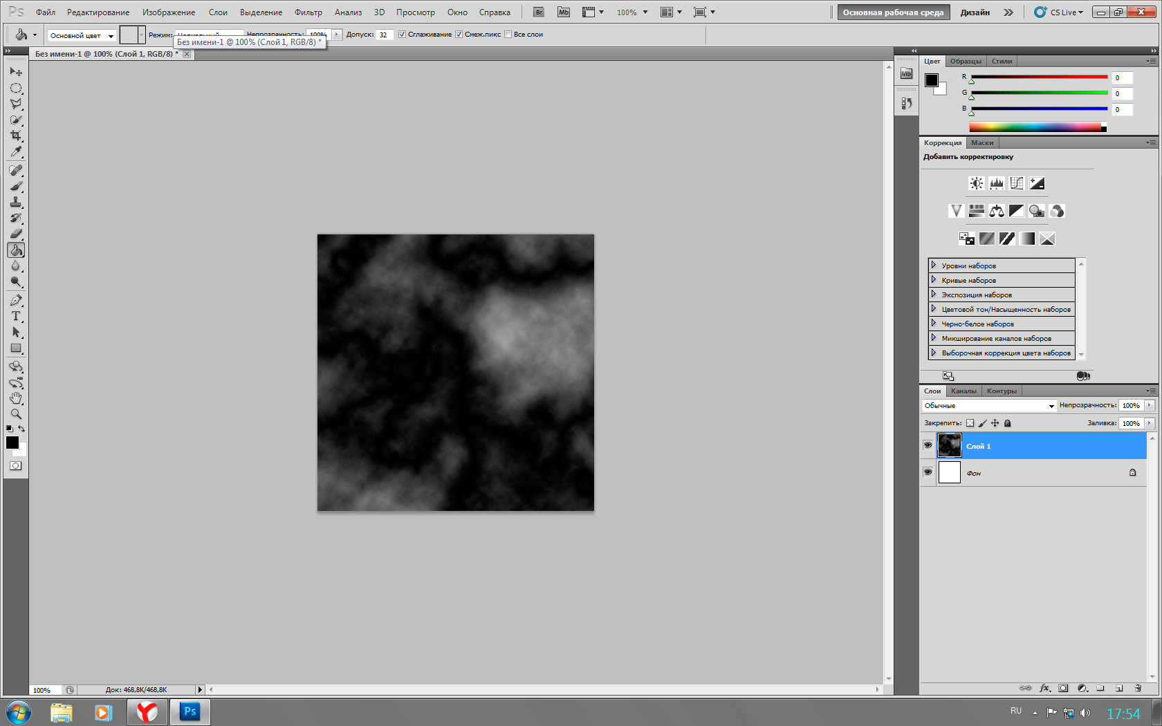Viewport: 1162px width, 726px height.
Task: Open the Фильтр menu
Action: tap(308, 12)
